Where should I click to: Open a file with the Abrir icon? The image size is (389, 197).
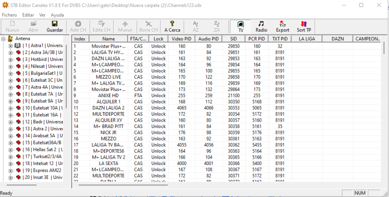pyautogui.click(x=33, y=24)
